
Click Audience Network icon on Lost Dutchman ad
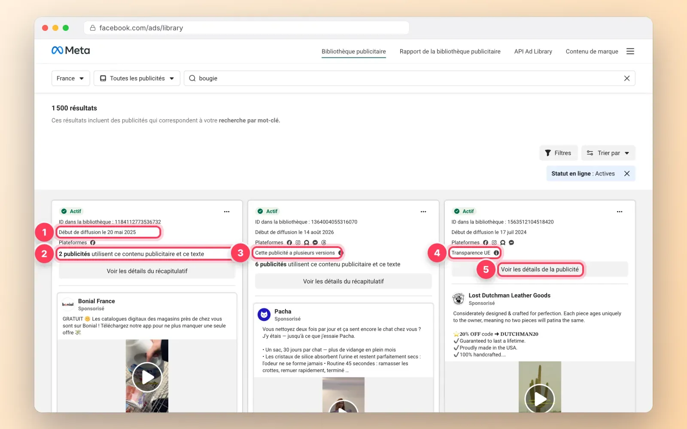tap(503, 242)
